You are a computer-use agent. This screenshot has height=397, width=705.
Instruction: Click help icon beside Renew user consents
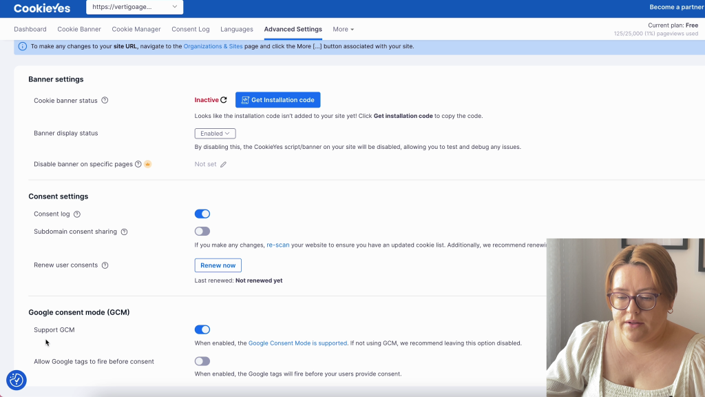coord(105,265)
